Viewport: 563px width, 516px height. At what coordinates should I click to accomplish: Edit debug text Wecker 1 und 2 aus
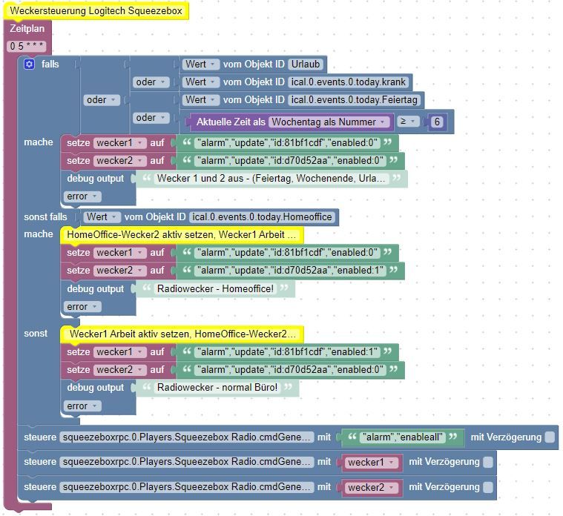click(271, 179)
